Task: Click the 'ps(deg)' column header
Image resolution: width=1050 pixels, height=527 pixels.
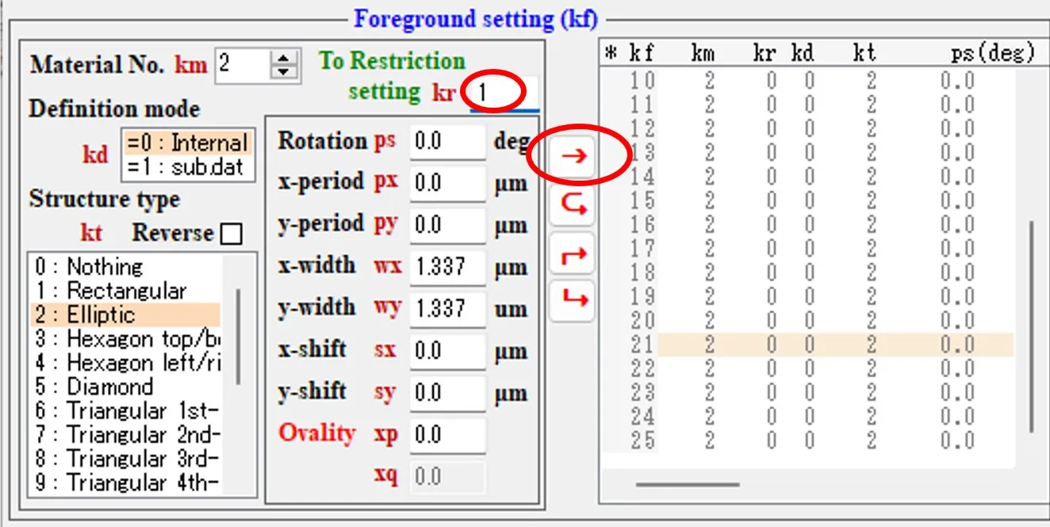Action: [x=993, y=53]
